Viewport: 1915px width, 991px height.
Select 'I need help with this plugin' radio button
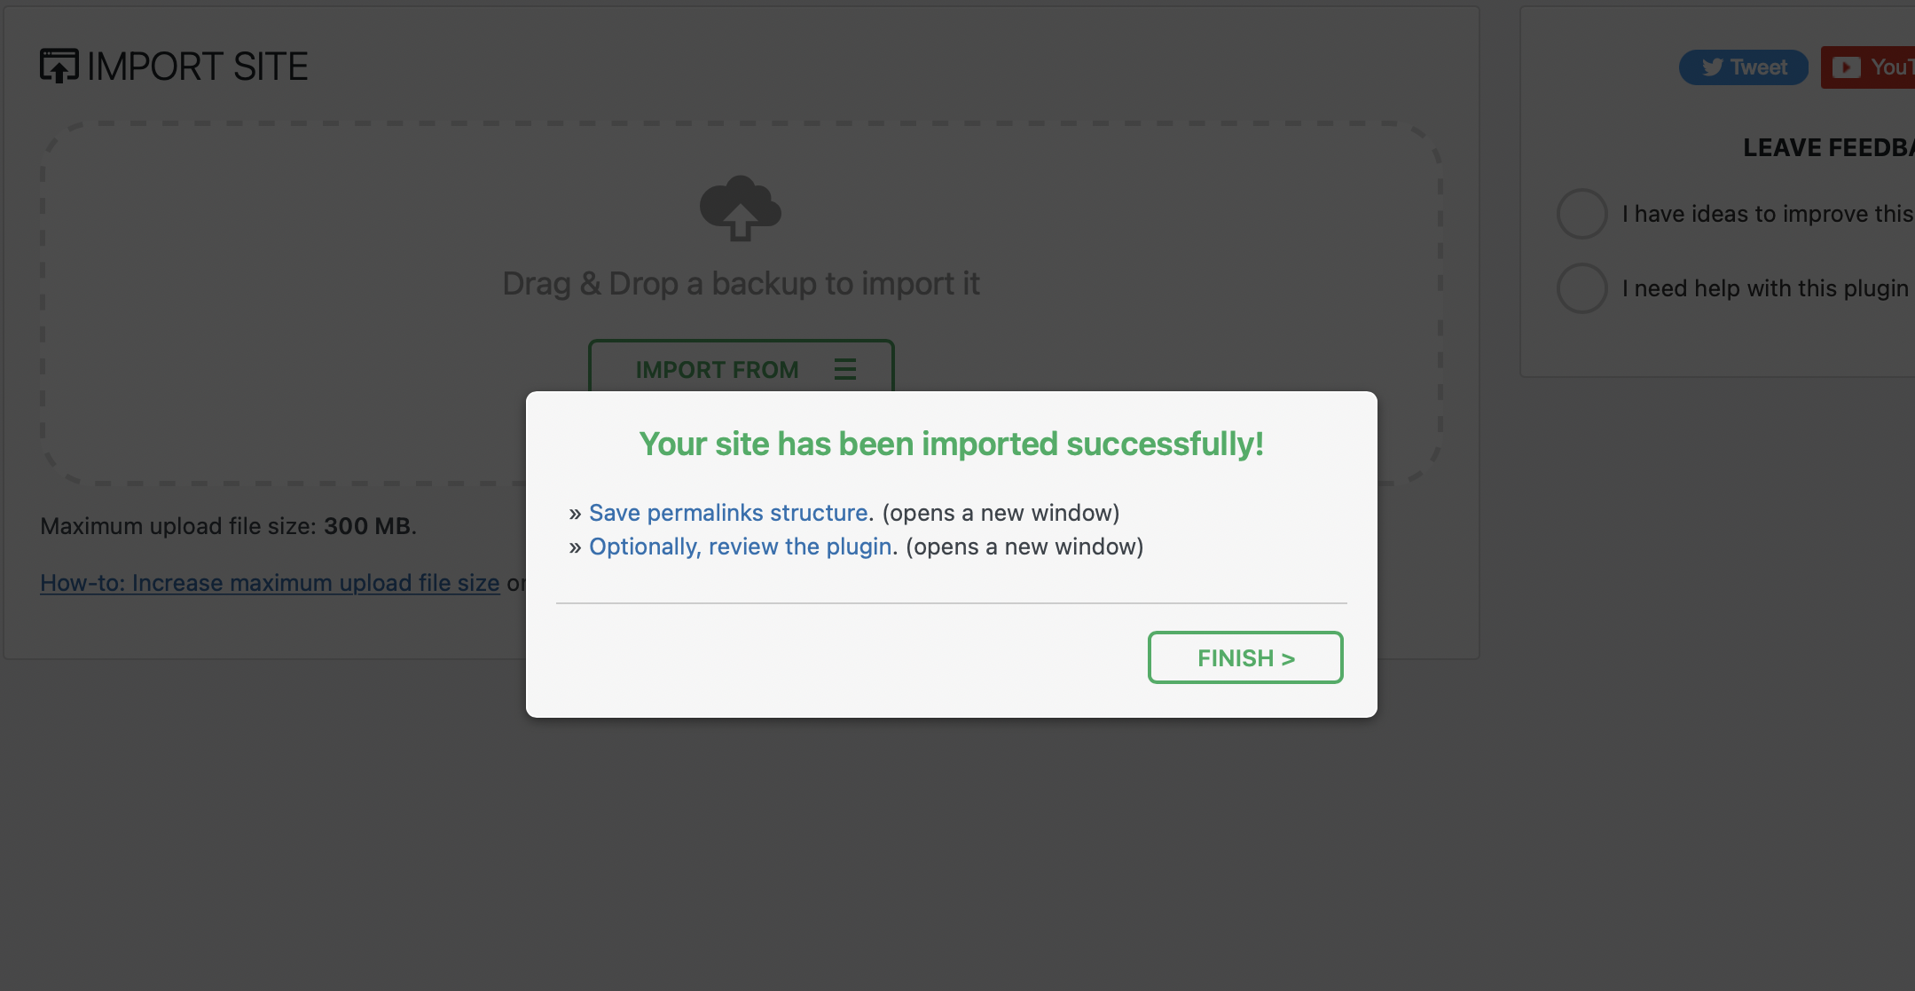point(1579,287)
